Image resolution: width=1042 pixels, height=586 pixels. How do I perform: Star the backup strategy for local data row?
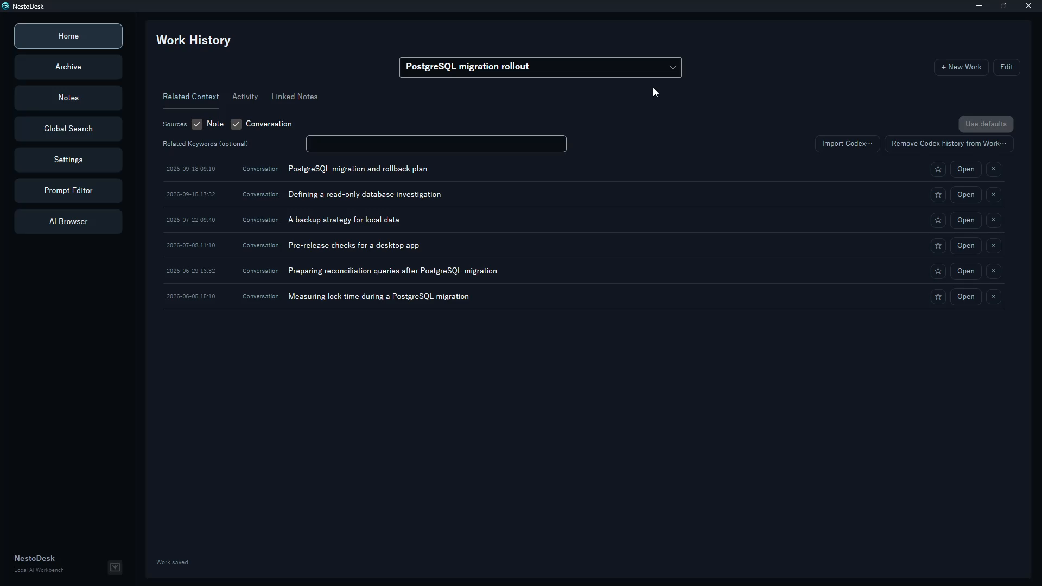tap(938, 220)
